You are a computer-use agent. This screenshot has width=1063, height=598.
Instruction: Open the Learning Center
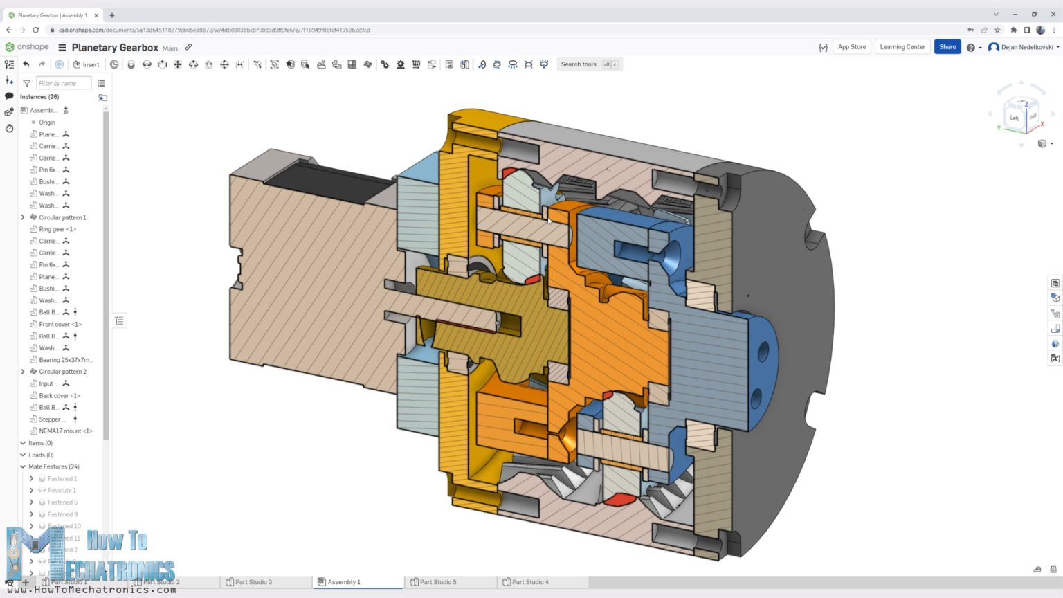(902, 46)
